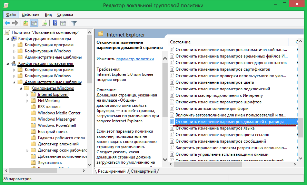Collapse the Конфигурация пользователя tree node
This screenshot has height=185, width=307.
click(x=8, y=63)
